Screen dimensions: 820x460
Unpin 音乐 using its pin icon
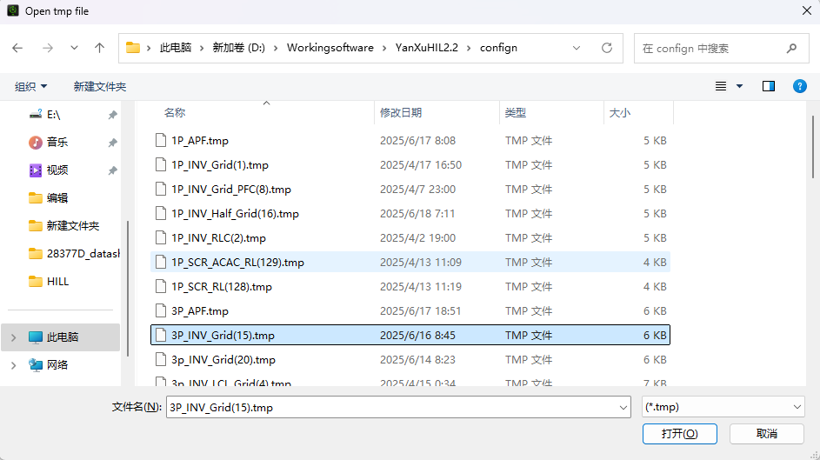pos(112,143)
